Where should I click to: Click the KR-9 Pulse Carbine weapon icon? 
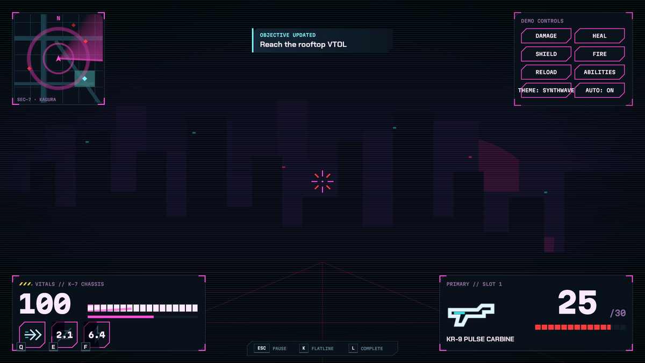click(471, 315)
